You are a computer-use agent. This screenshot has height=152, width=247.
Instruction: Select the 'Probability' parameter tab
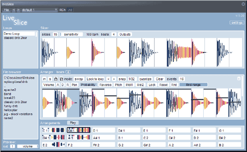(x=88, y=85)
